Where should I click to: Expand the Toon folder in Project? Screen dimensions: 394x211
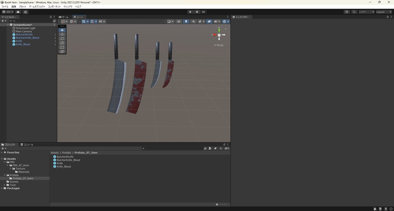(5, 185)
